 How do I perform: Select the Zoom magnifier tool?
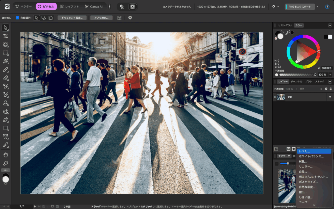6,163
